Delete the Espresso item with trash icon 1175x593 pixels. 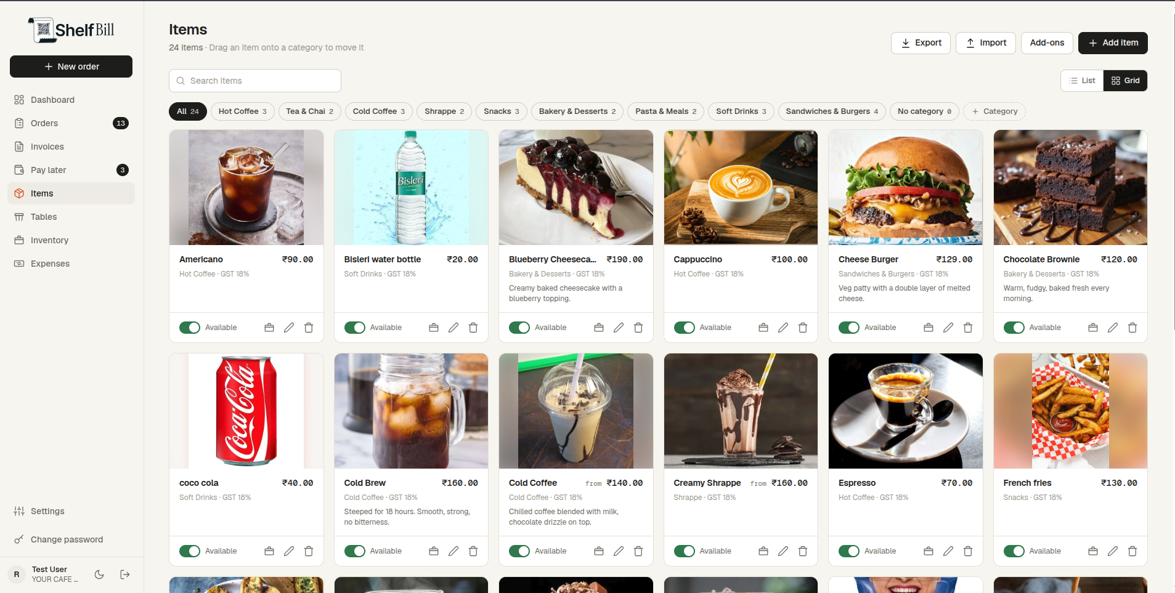(968, 551)
